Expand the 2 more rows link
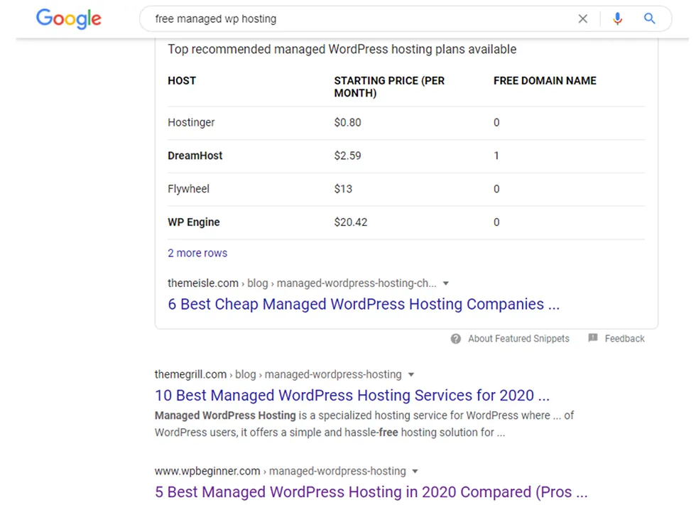Viewport: 696px width, 505px height. coord(197,253)
